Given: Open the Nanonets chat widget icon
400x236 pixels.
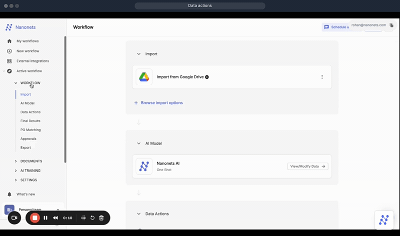Looking at the screenshot, I should 384,220.
